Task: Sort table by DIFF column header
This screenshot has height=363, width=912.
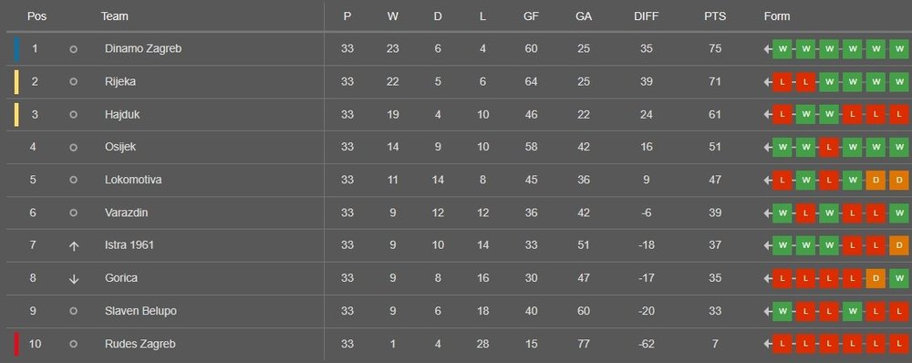Action: (x=647, y=16)
